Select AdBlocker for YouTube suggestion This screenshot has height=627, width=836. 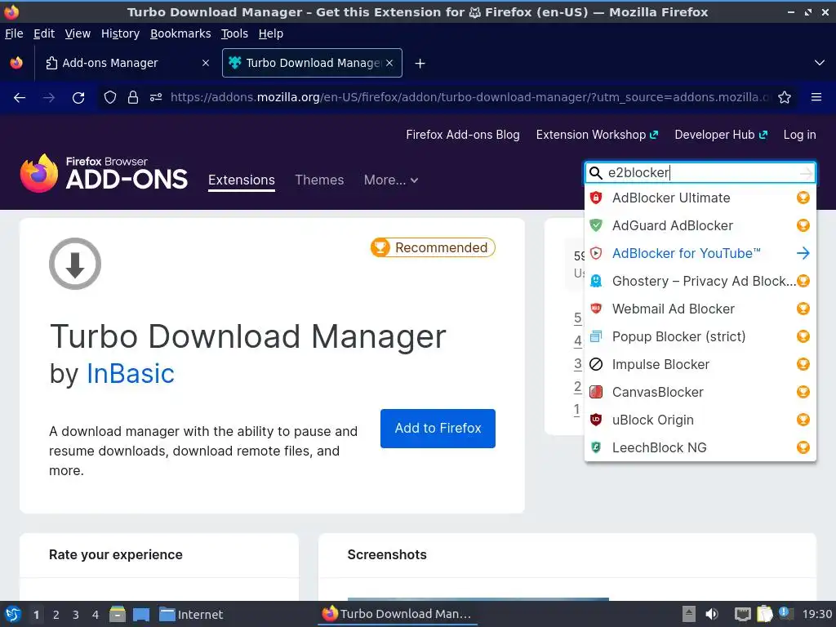(x=700, y=253)
